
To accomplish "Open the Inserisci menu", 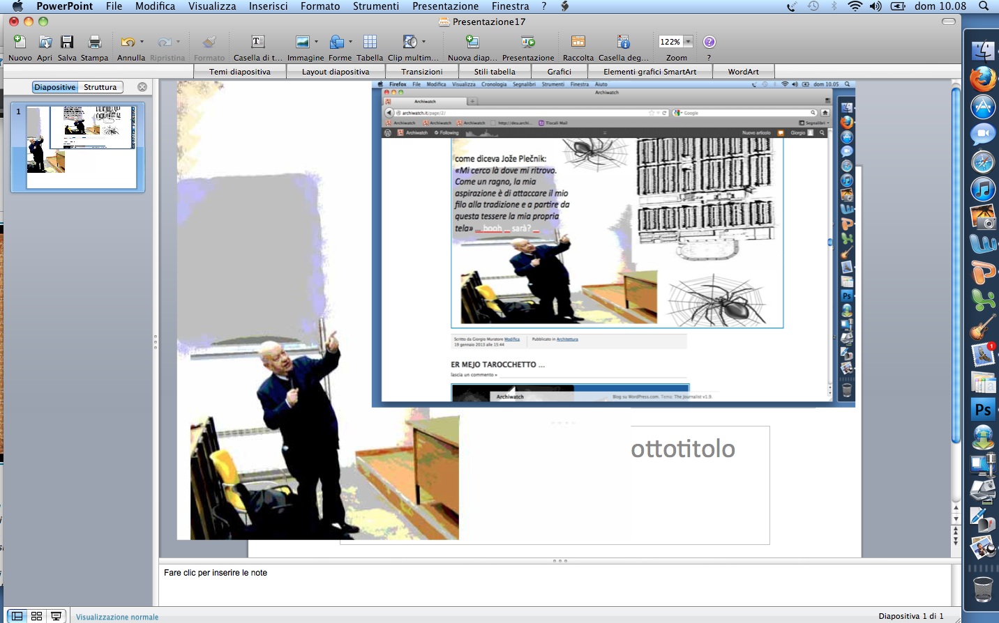I will click(268, 6).
